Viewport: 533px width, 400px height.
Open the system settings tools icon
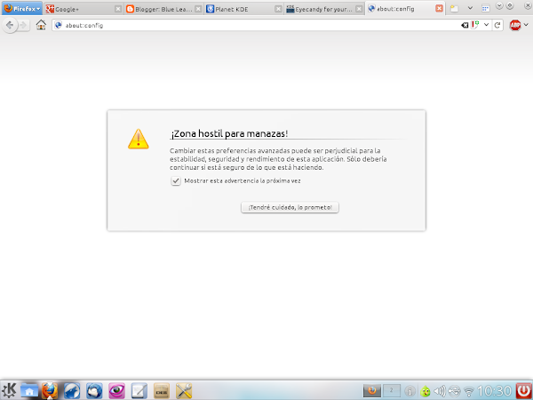[x=184, y=390]
